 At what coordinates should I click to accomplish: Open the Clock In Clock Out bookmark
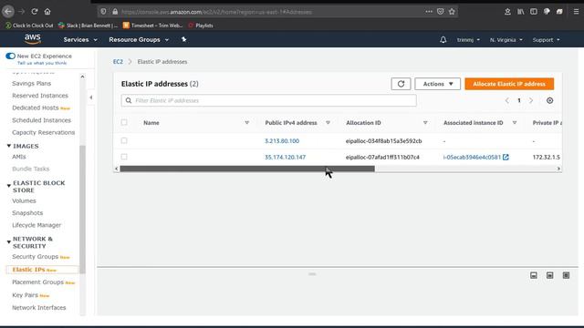[29, 26]
